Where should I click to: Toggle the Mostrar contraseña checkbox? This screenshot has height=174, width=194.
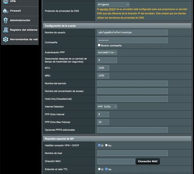coord(99,45)
